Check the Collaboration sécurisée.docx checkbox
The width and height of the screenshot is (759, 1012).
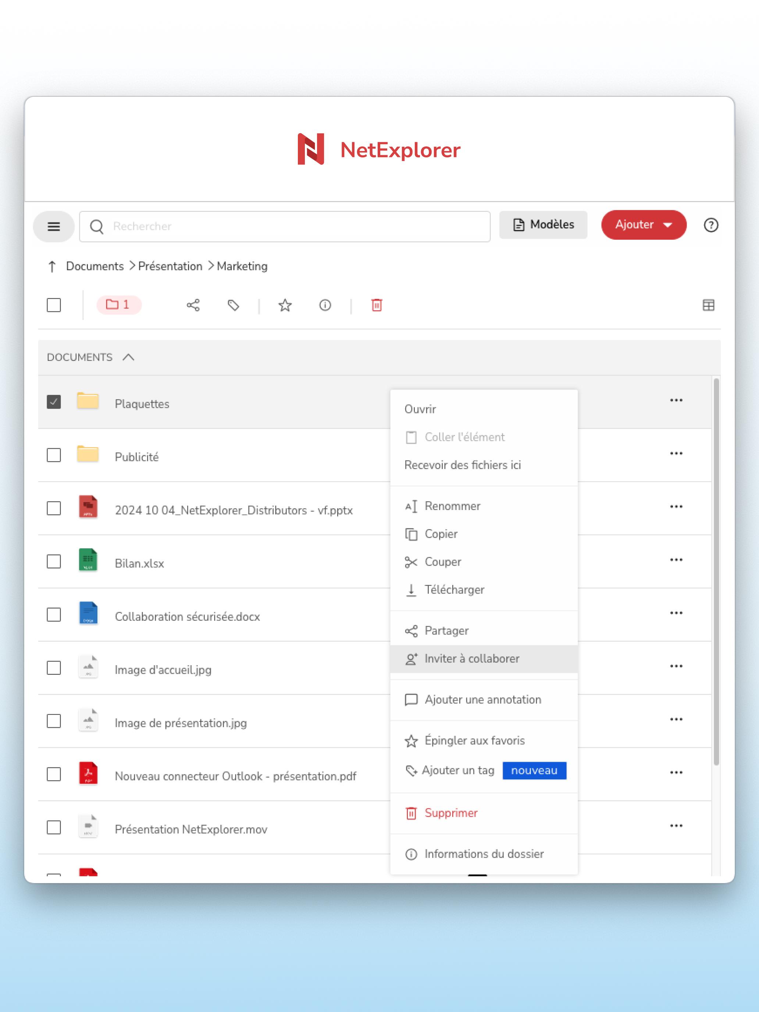tap(54, 615)
